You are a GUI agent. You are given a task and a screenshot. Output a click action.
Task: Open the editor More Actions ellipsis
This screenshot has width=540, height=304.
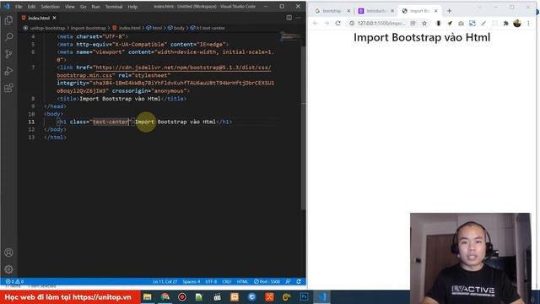(298, 18)
